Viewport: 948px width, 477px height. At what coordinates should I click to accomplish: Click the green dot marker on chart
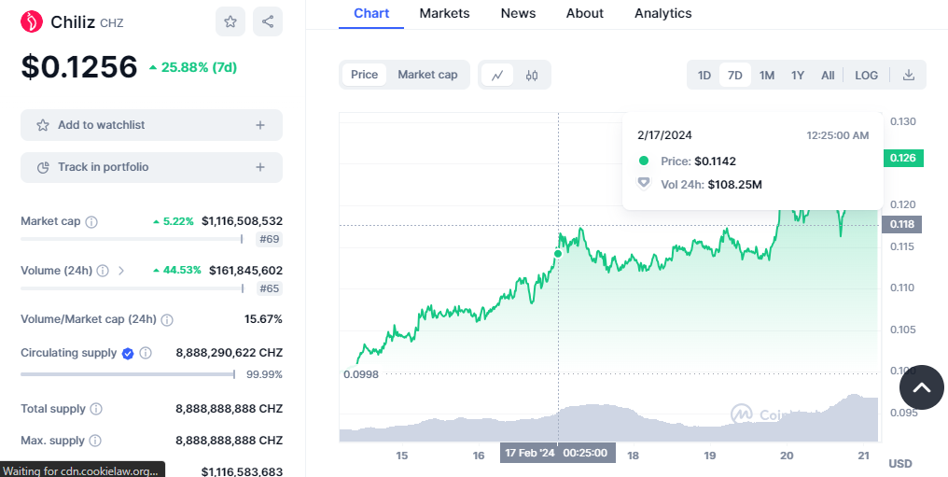(558, 253)
